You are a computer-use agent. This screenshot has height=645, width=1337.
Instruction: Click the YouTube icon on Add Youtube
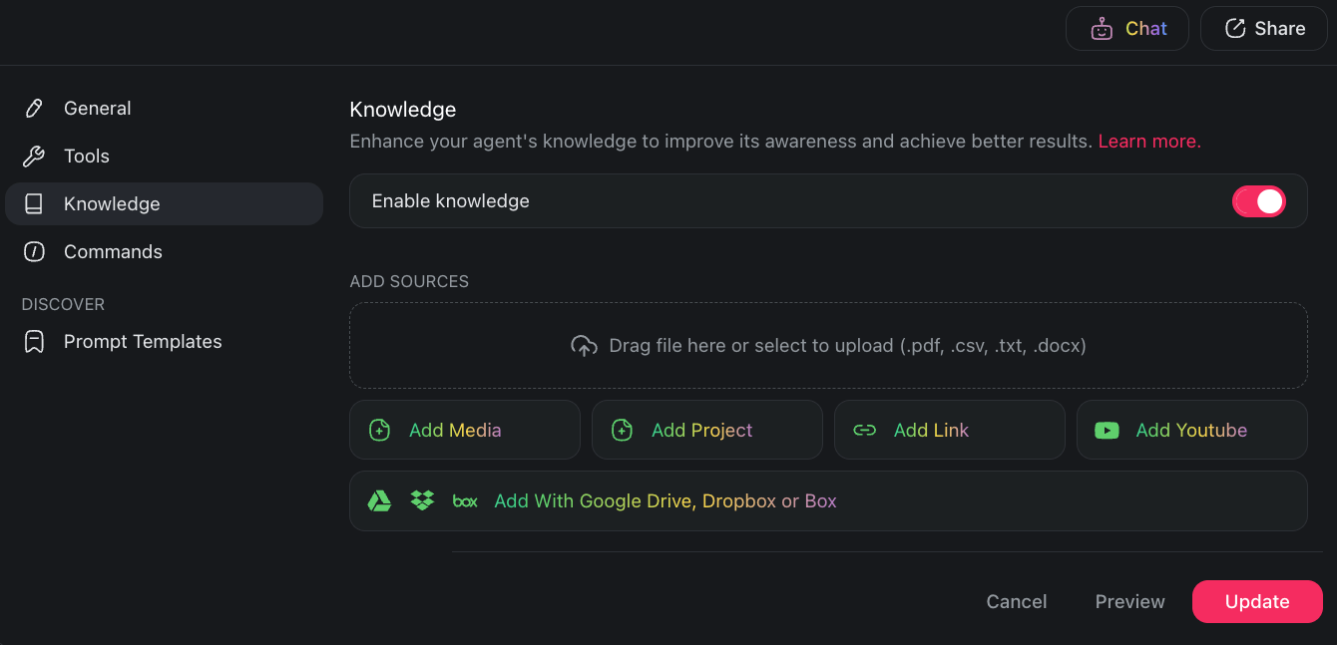point(1106,430)
